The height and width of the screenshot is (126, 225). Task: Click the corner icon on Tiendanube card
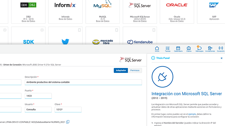click(154, 30)
